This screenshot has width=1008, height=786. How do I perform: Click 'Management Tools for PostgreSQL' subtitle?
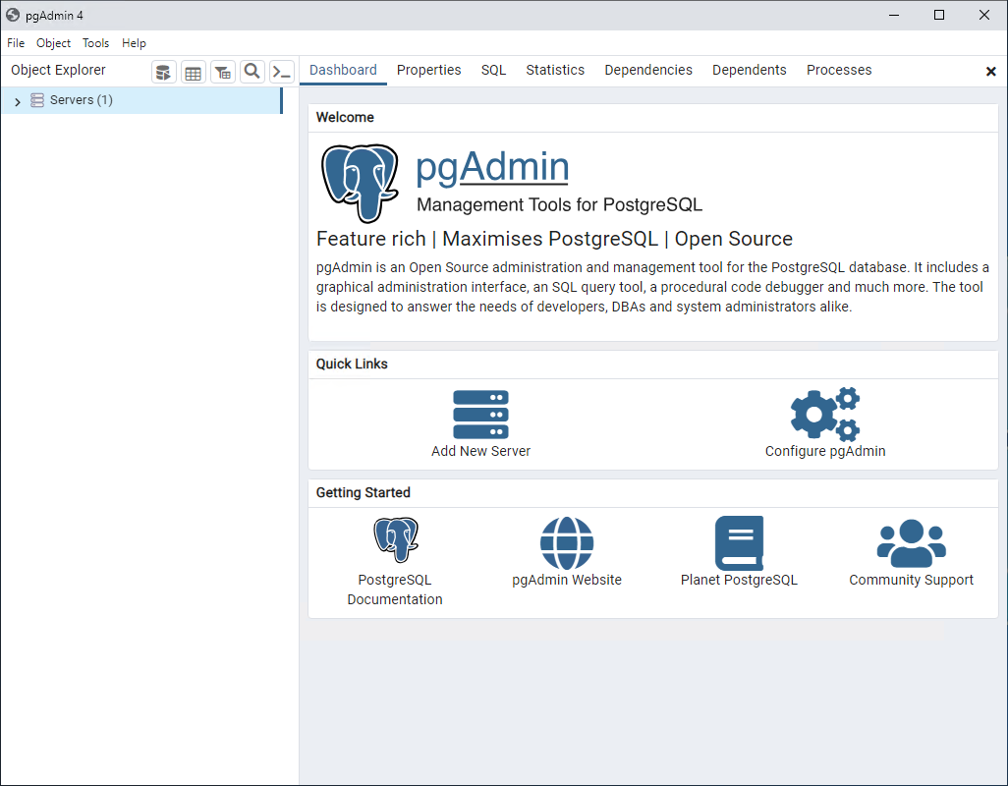click(559, 205)
